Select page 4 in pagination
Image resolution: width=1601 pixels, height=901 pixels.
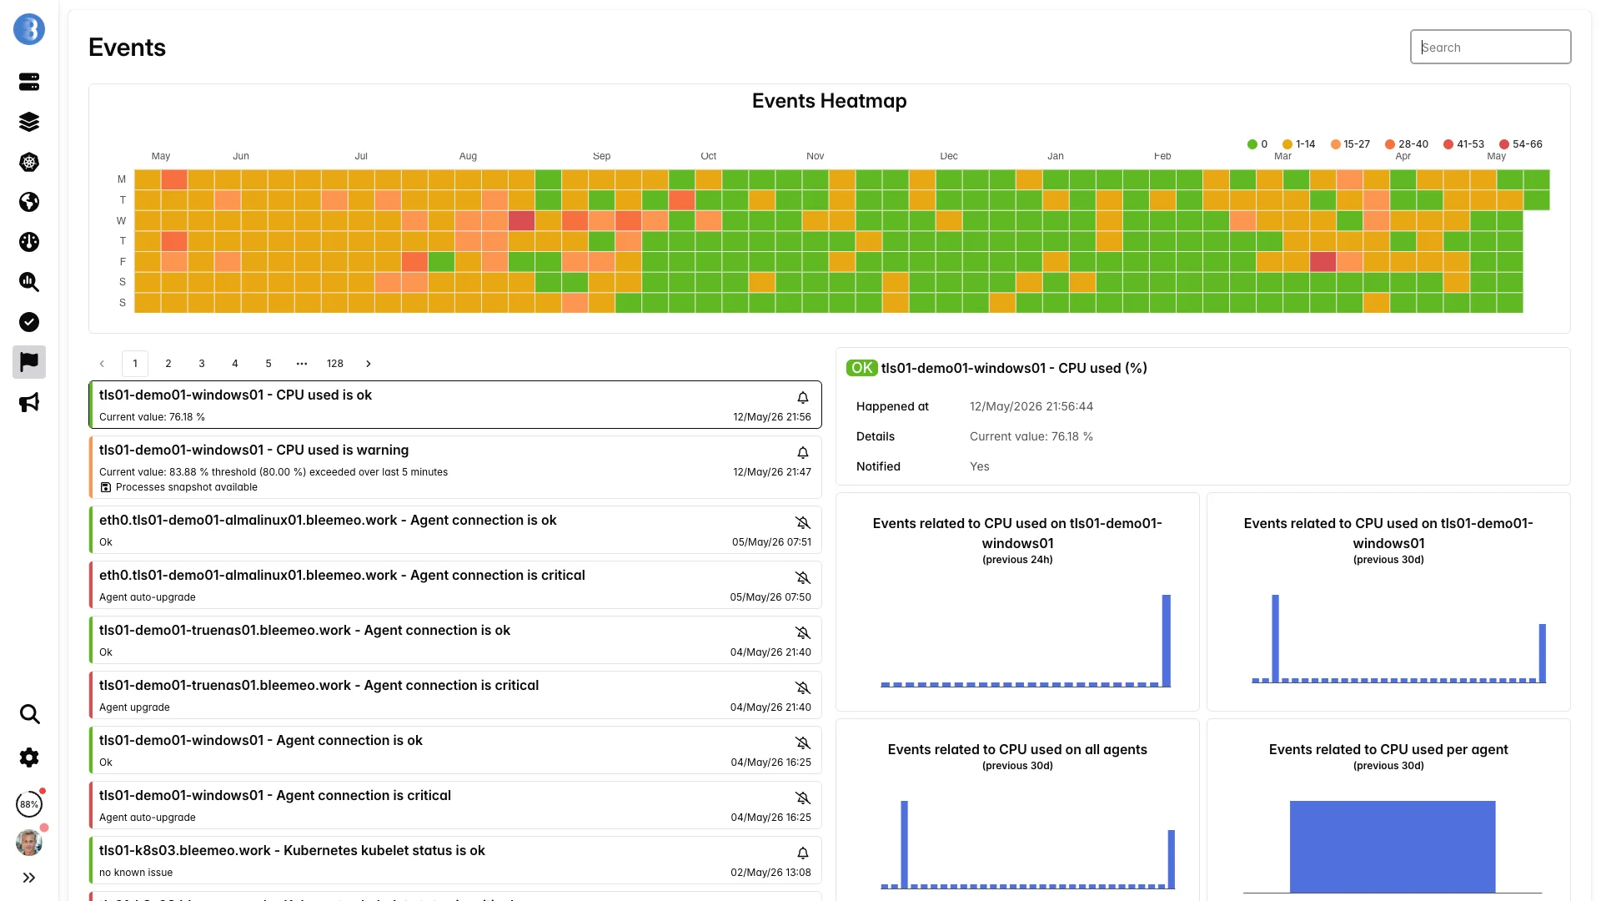tap(235, 364)
